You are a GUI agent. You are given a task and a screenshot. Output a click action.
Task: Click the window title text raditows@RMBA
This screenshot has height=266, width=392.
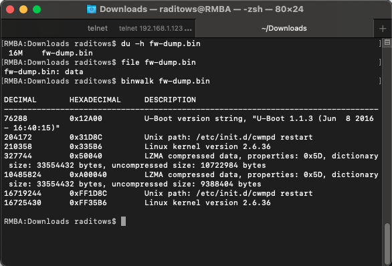(x=195, y=9)
